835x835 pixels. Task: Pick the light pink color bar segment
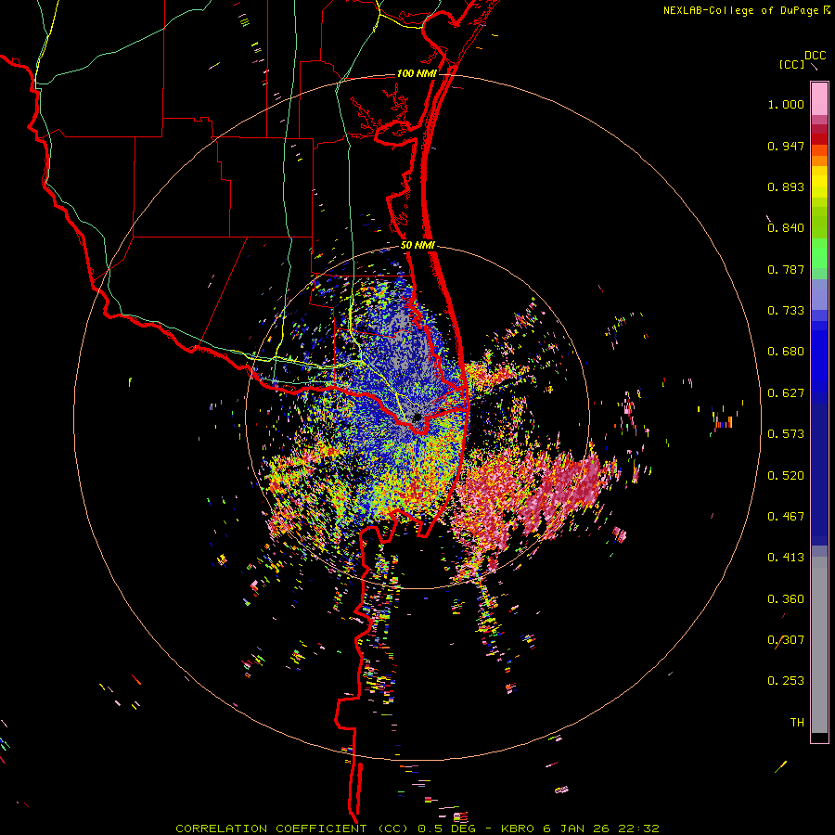click(819, 99)
